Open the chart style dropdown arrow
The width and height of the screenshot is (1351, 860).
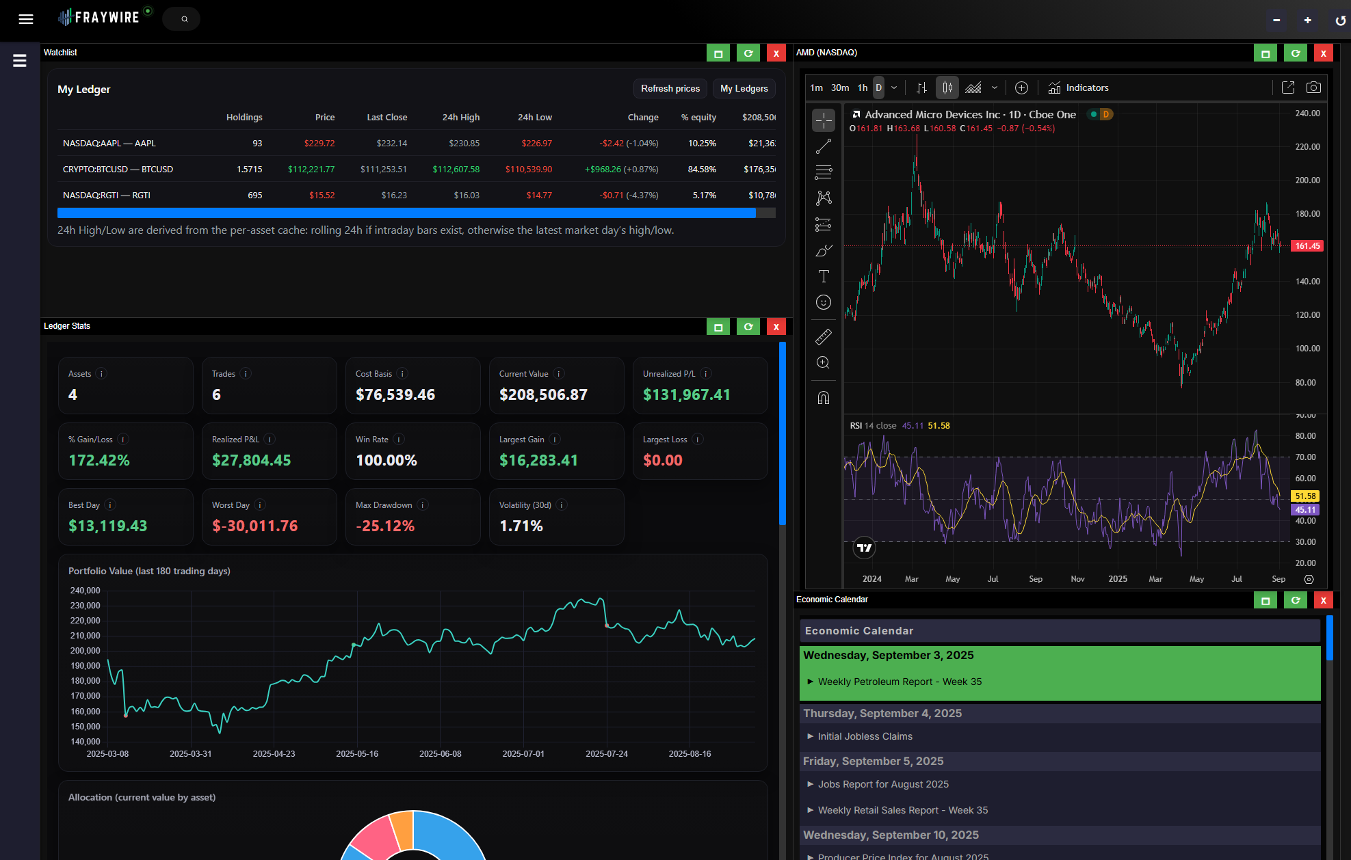pos(995,88)
